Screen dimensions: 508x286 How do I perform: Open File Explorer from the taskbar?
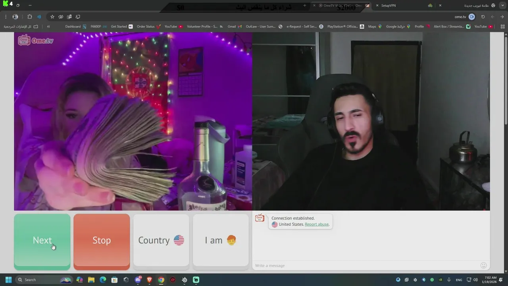(91, 280)
